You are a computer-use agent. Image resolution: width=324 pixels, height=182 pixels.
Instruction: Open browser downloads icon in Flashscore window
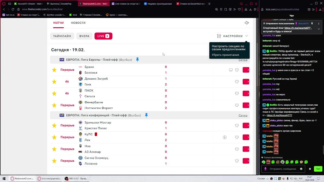[x=250, y=9]
